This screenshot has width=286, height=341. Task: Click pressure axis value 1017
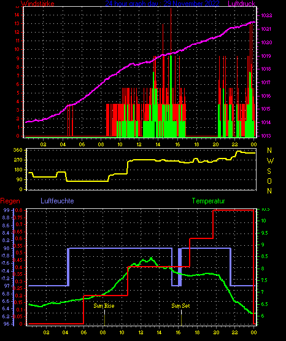point(266,82)
